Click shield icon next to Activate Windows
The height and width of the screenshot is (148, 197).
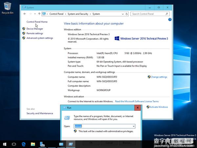click(x=148, y=107)
